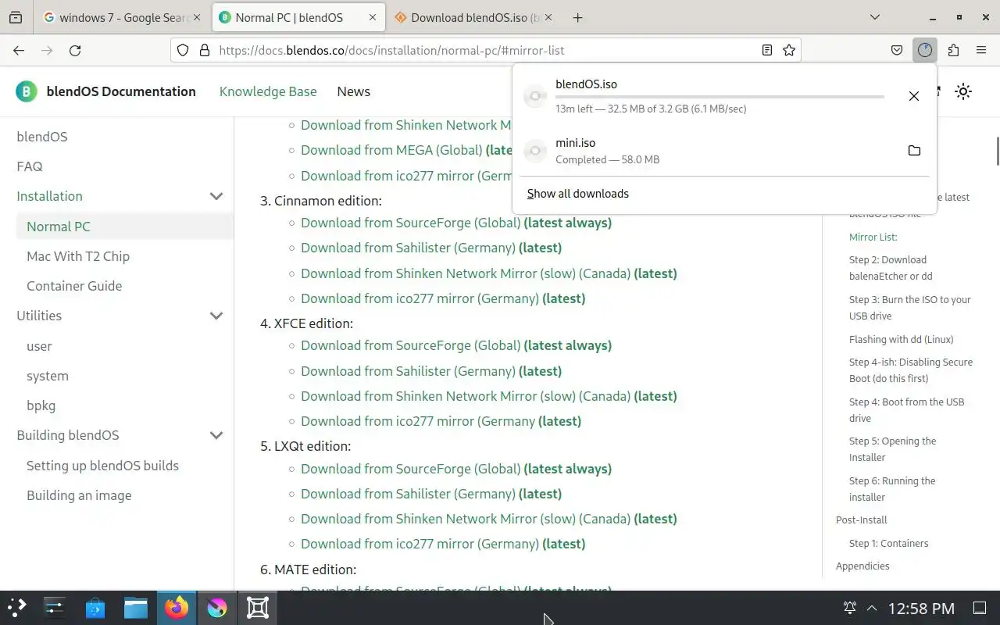The image size is (1000, 625).
Task: Open Container Guide in the sidebar
Action: [x=74, y=286]
